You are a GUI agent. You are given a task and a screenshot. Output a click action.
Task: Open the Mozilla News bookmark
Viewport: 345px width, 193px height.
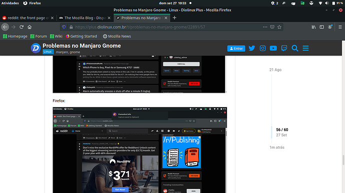point(117,36)
